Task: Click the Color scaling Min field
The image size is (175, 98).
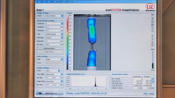Action: 49,78
